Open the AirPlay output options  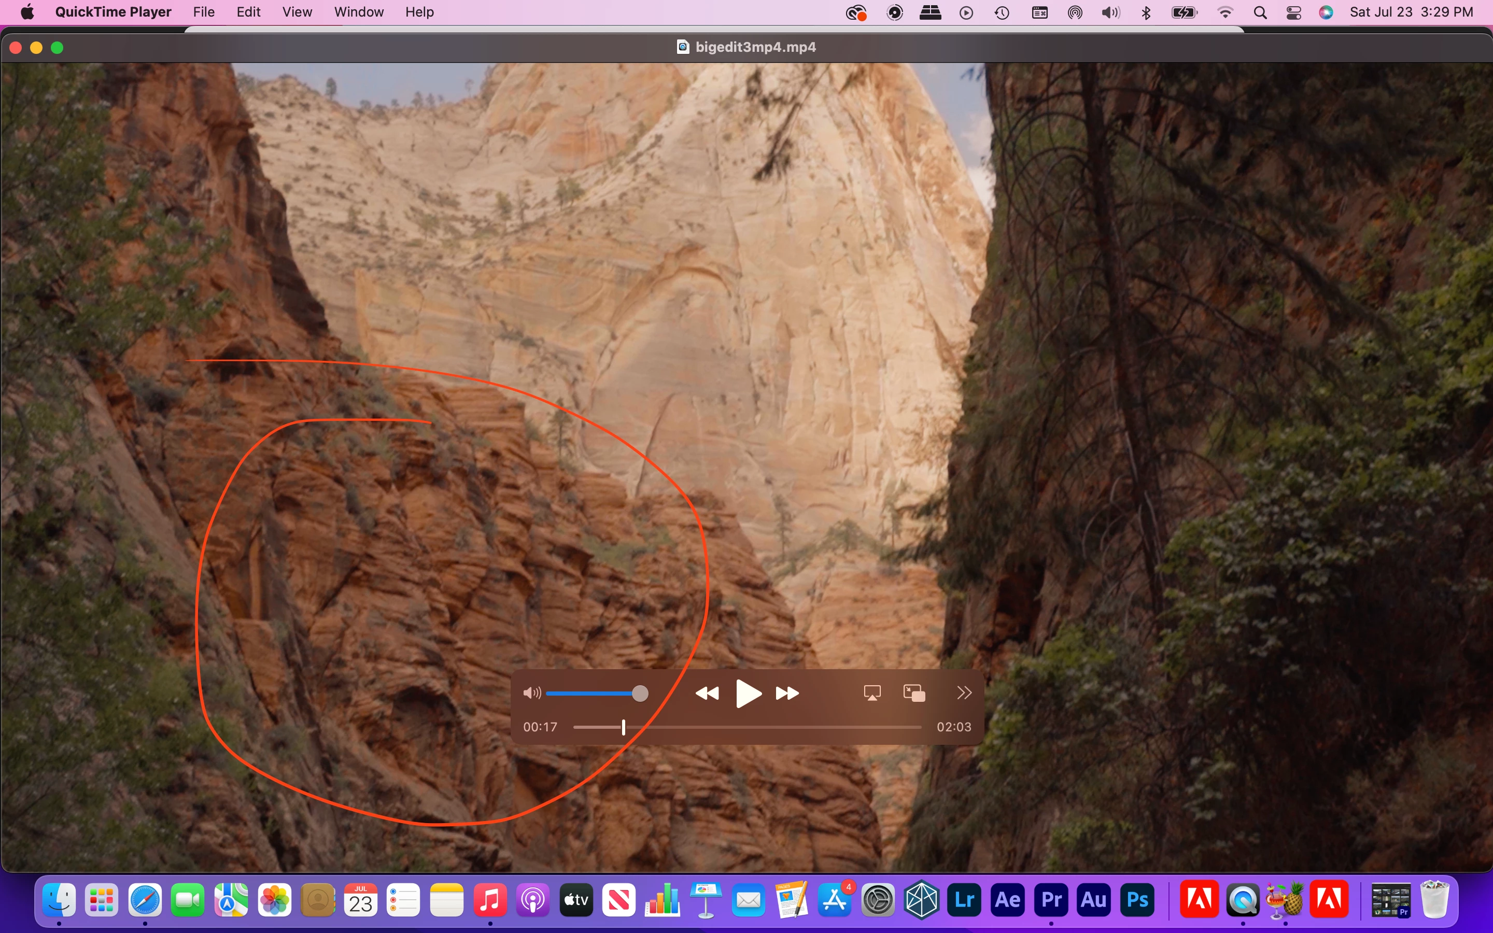point(872,693)
